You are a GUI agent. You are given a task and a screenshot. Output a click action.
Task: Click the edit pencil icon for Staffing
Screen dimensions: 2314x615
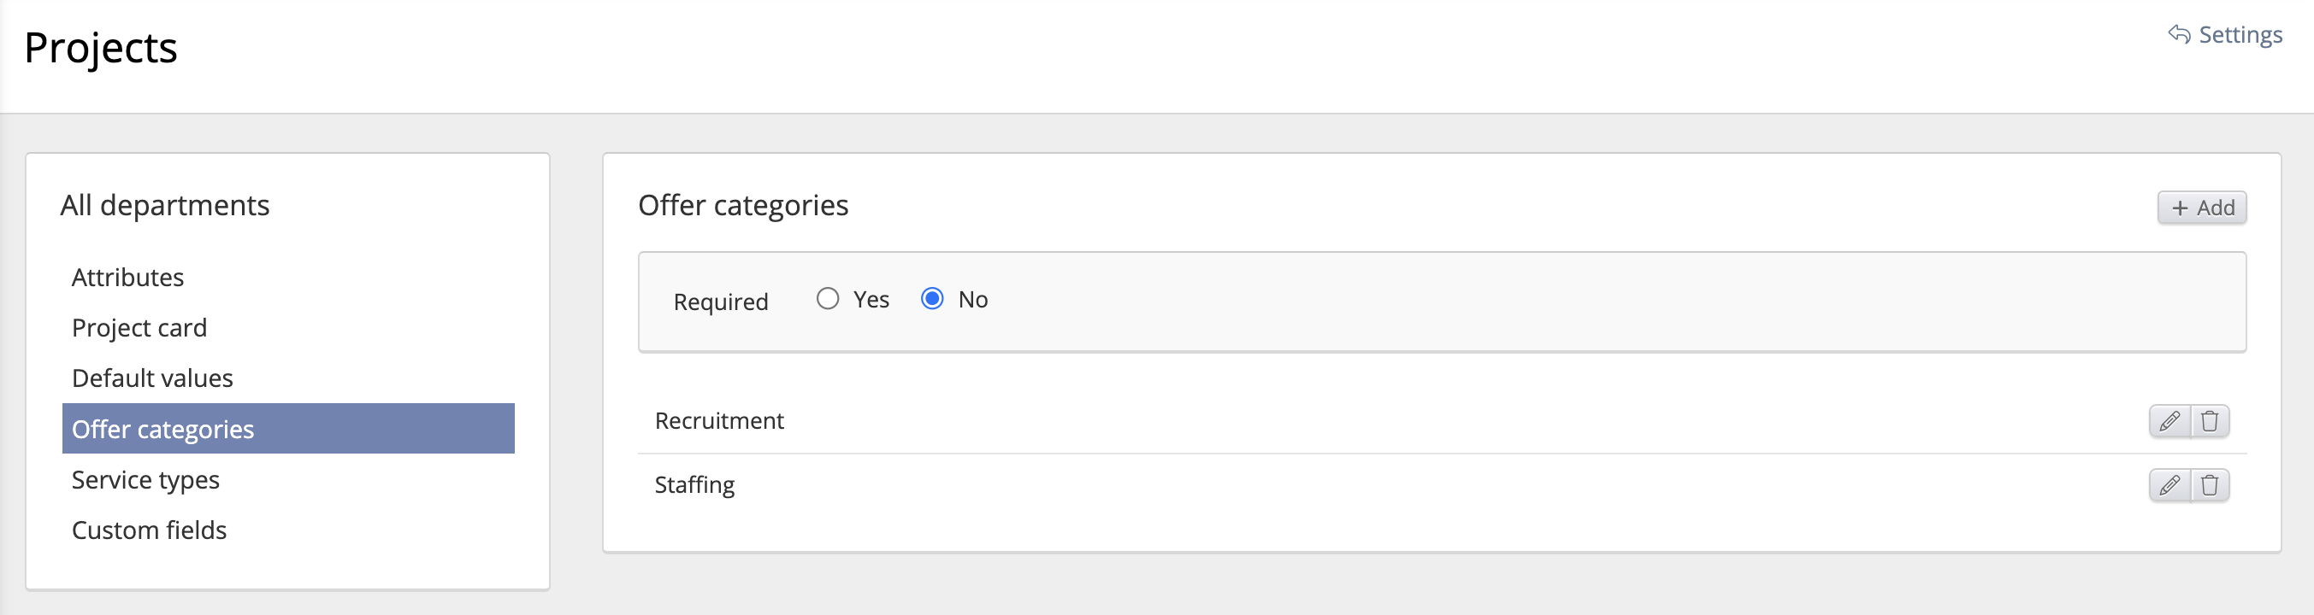coord(2169,486)
